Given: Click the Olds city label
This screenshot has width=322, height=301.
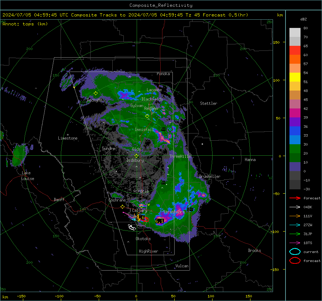Looking at the screenshot, I should coord(136,149).
